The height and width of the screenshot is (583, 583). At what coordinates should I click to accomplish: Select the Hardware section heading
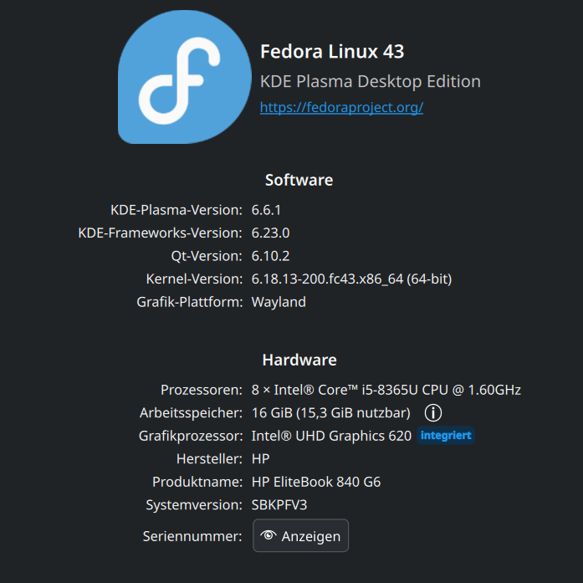pyautogui.click(x=299, y=360)
